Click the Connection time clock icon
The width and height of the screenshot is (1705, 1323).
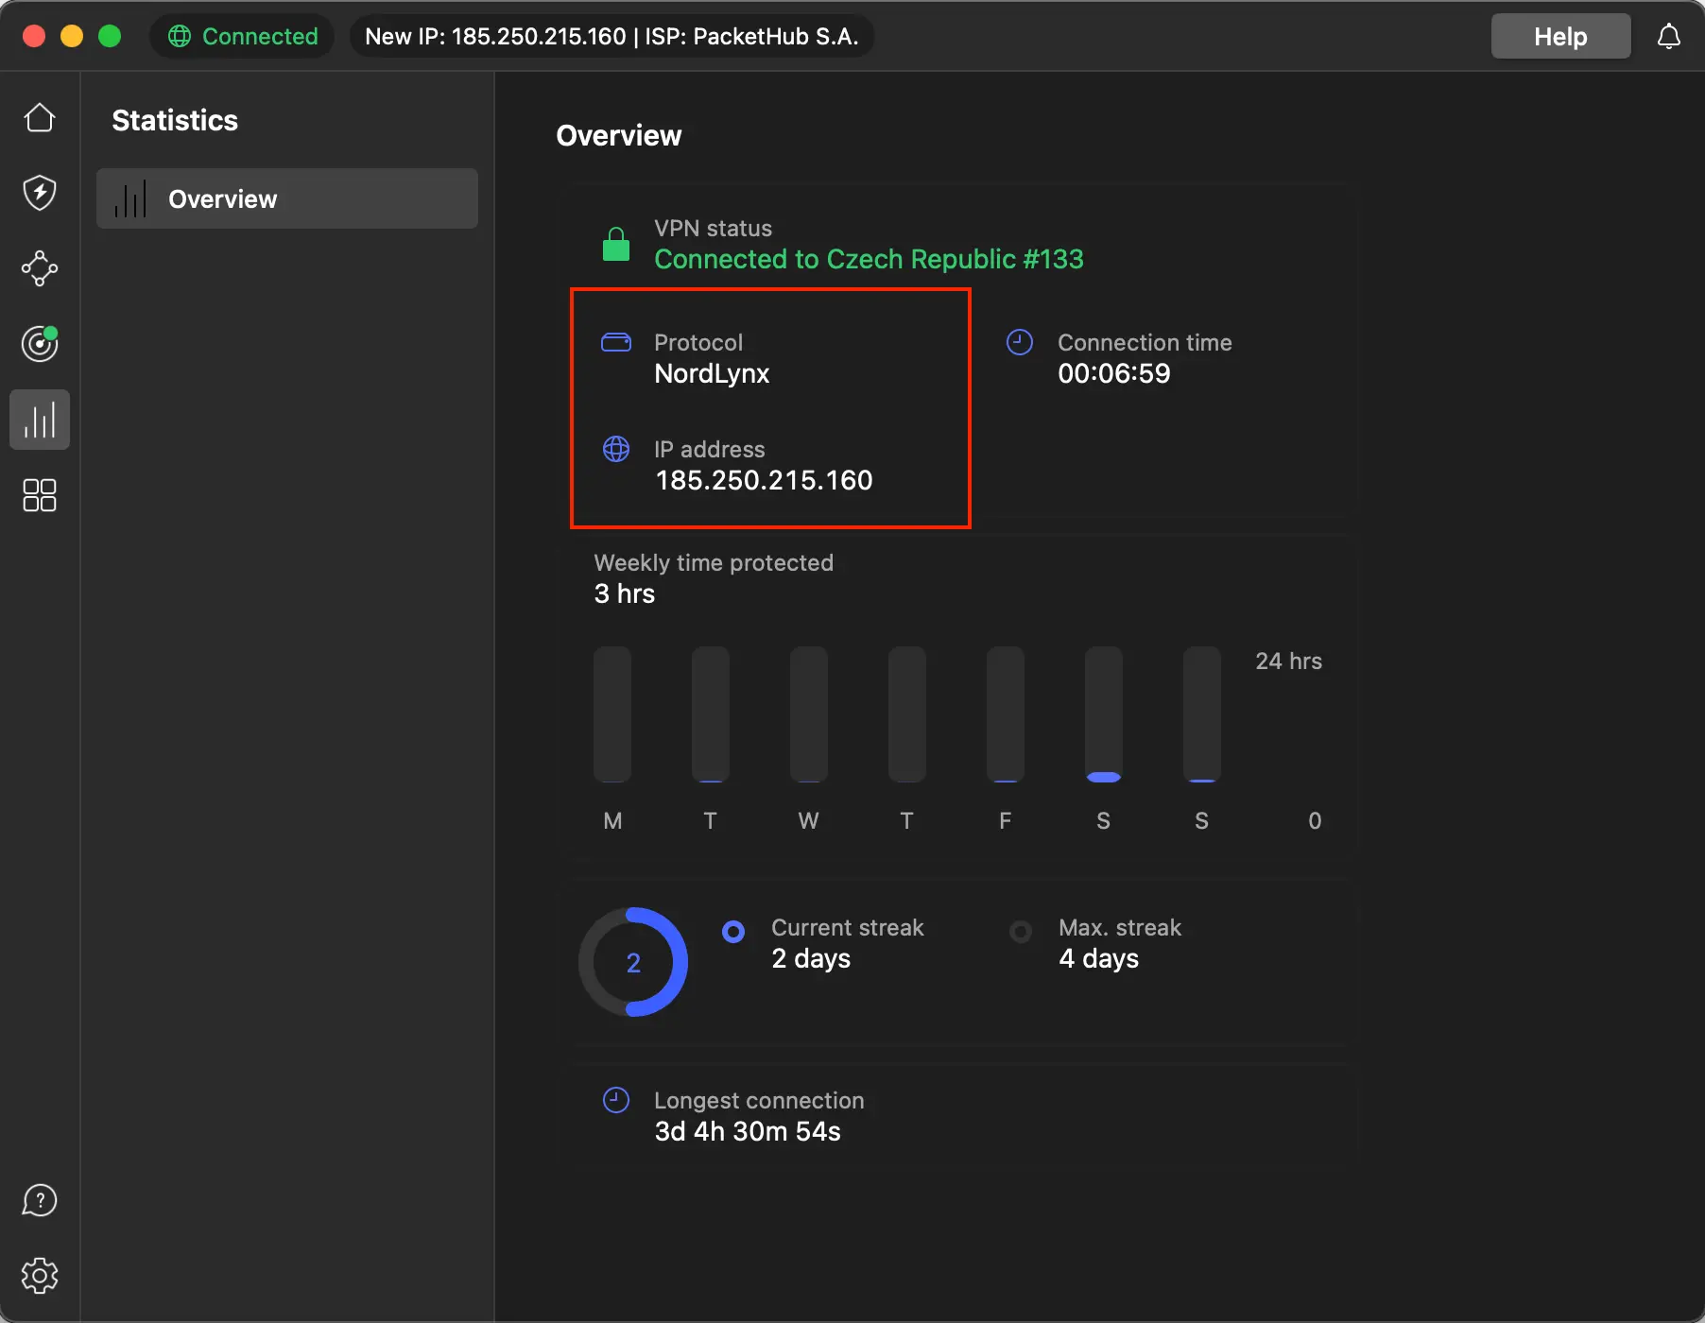pos(1020,342)
